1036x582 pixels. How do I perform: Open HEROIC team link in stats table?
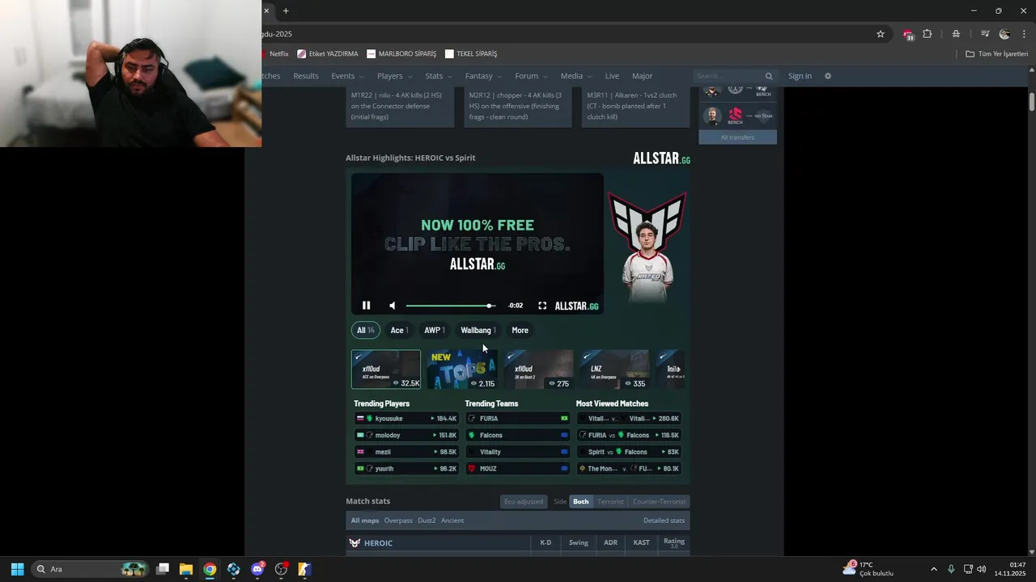(378, 543)
